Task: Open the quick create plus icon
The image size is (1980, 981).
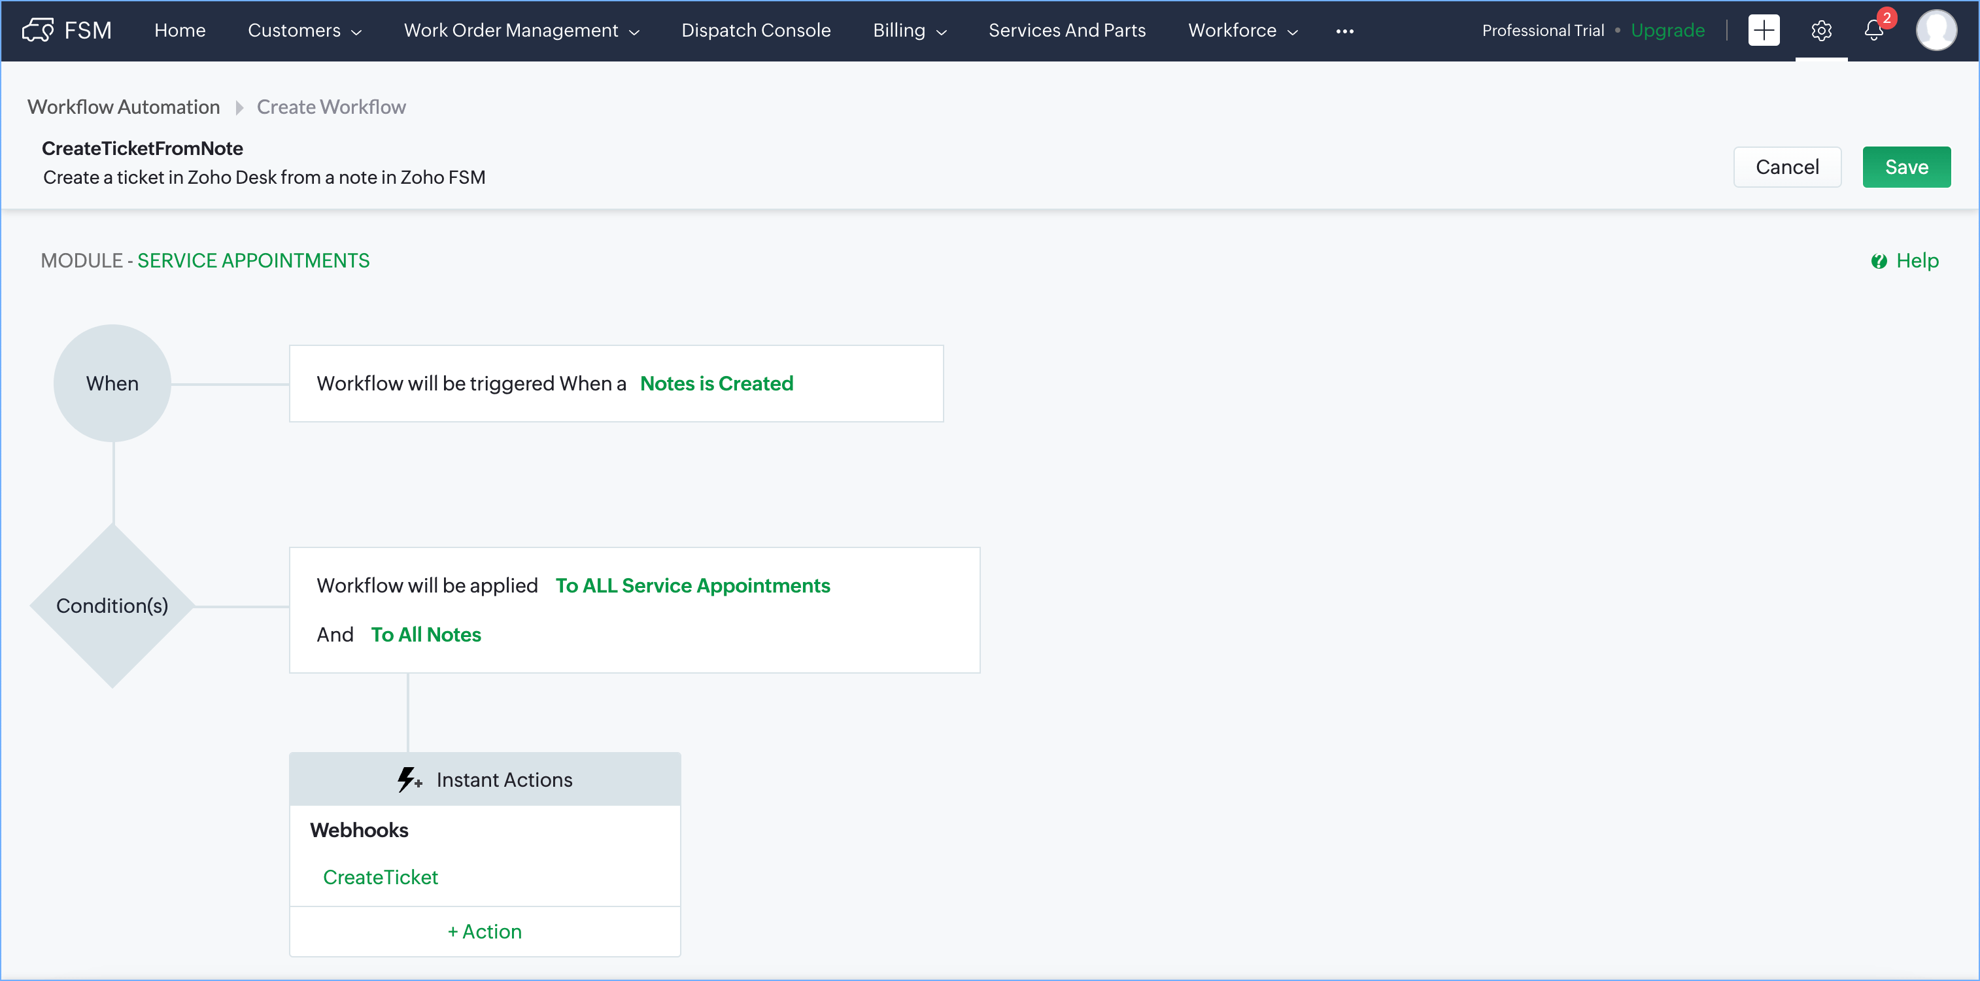Action: click(x=1764, y=30)
